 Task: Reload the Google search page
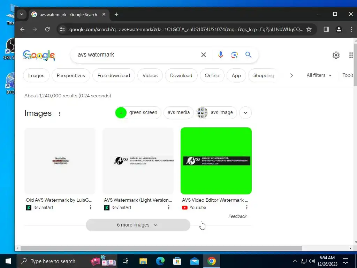[47, 29]
